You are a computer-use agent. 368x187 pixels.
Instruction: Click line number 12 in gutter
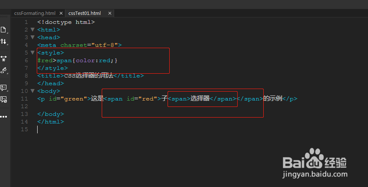tap(24, 106)
